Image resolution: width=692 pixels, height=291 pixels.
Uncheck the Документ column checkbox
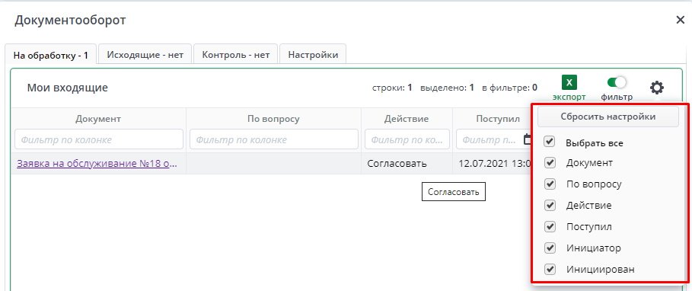tap(550, 162)
